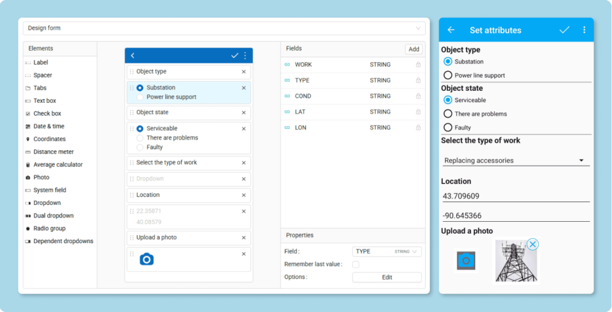This screenshot has height=312, width=612.
Task: Select the Distance meter element icon
Action: (27, 152)
